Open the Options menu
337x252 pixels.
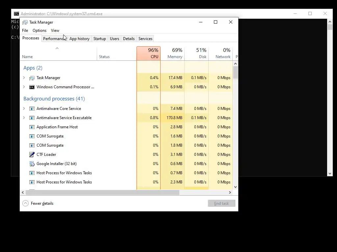(x=39, y=31)
